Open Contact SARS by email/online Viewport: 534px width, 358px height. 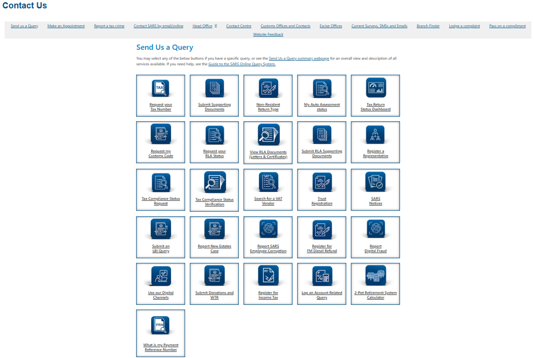(159, 26)
